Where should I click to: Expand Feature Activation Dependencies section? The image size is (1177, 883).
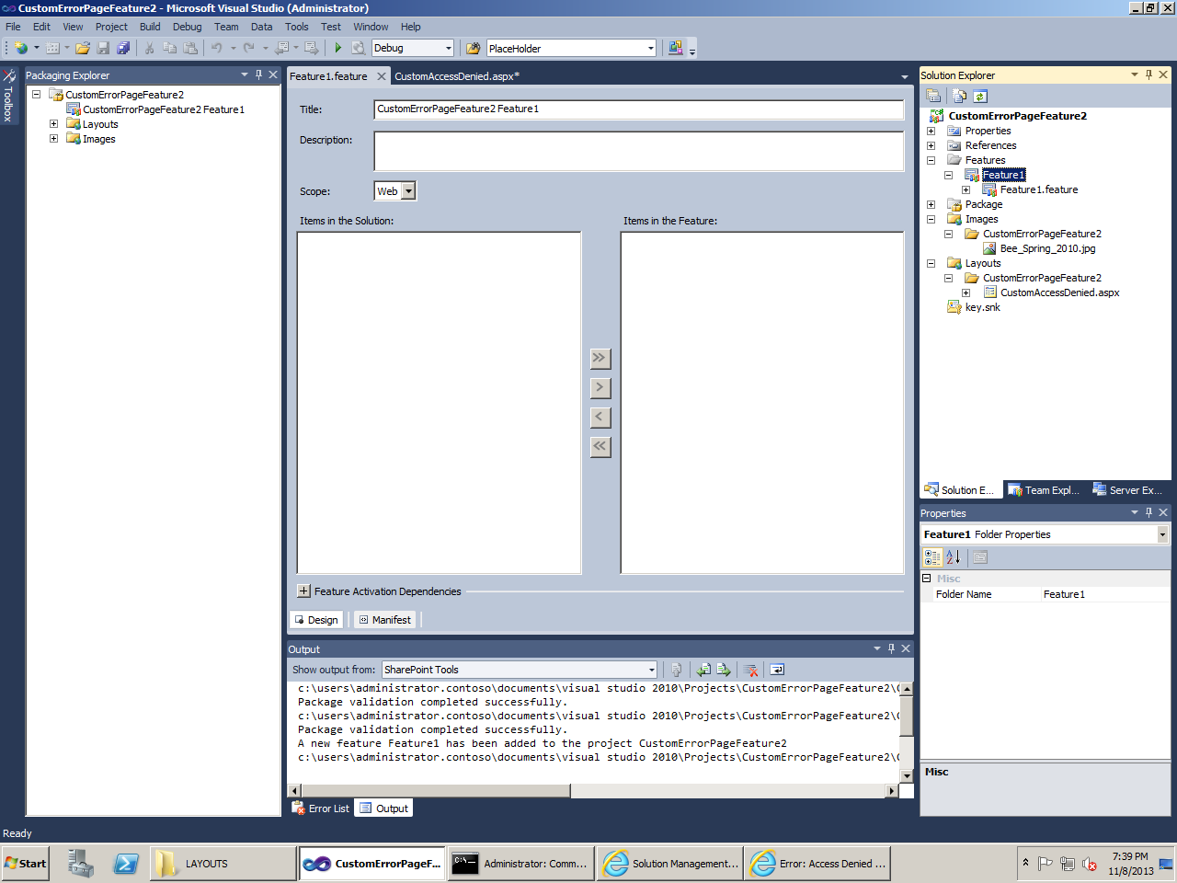(x=303, y=591)
